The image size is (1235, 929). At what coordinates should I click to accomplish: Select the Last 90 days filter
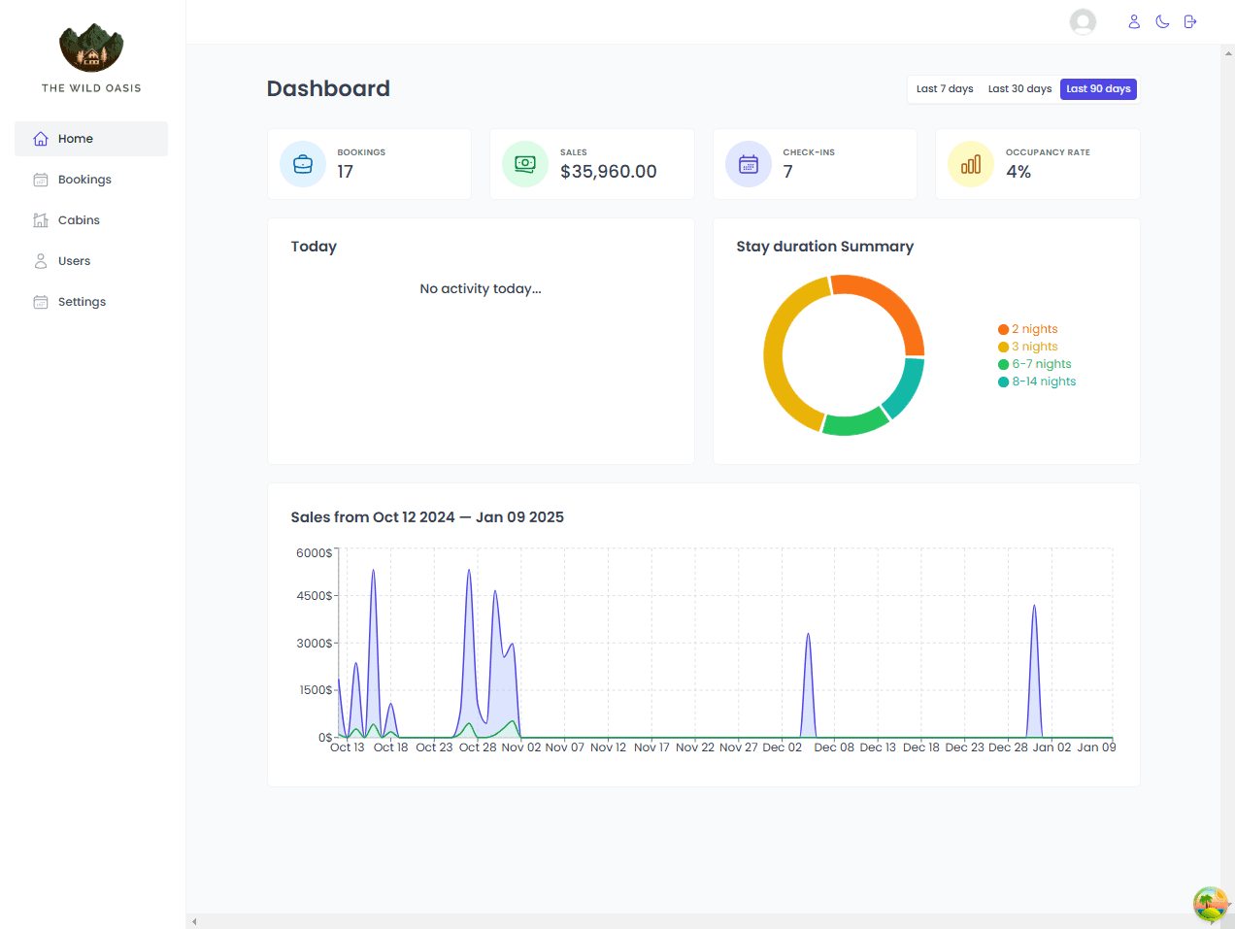pyautogui.click(x=1098, y=89)
